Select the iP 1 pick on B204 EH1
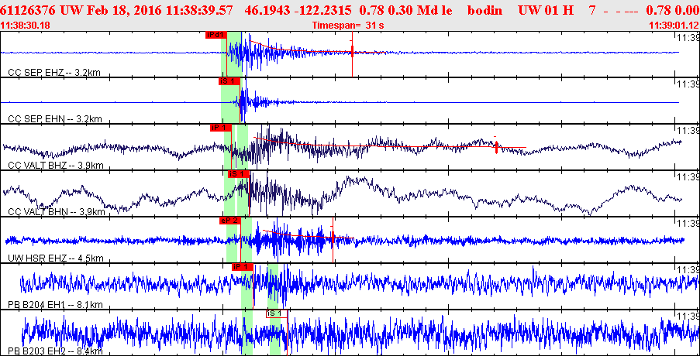700x356 pixels. click(243, 266)
